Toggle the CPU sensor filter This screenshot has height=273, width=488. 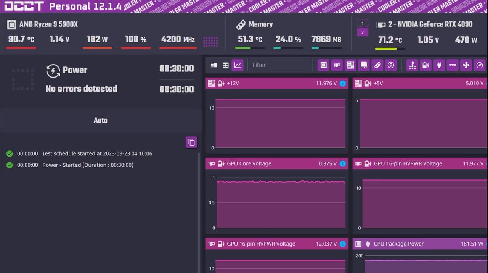click(323, 65)
